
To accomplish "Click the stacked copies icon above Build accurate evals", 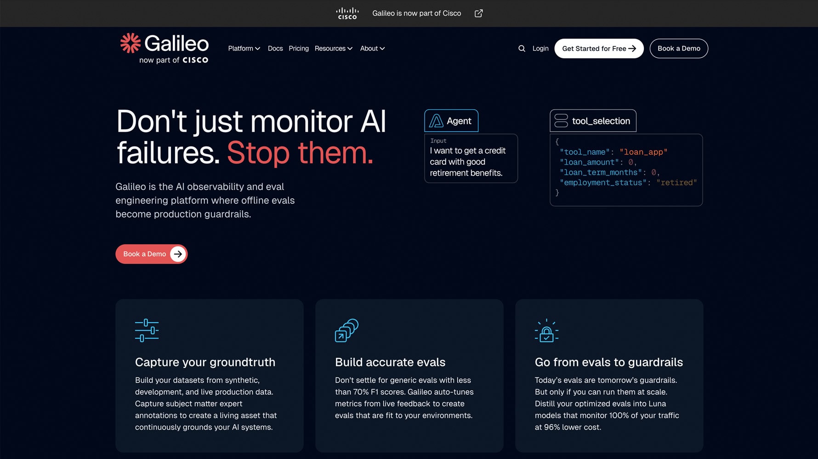I will click(347, 330).
